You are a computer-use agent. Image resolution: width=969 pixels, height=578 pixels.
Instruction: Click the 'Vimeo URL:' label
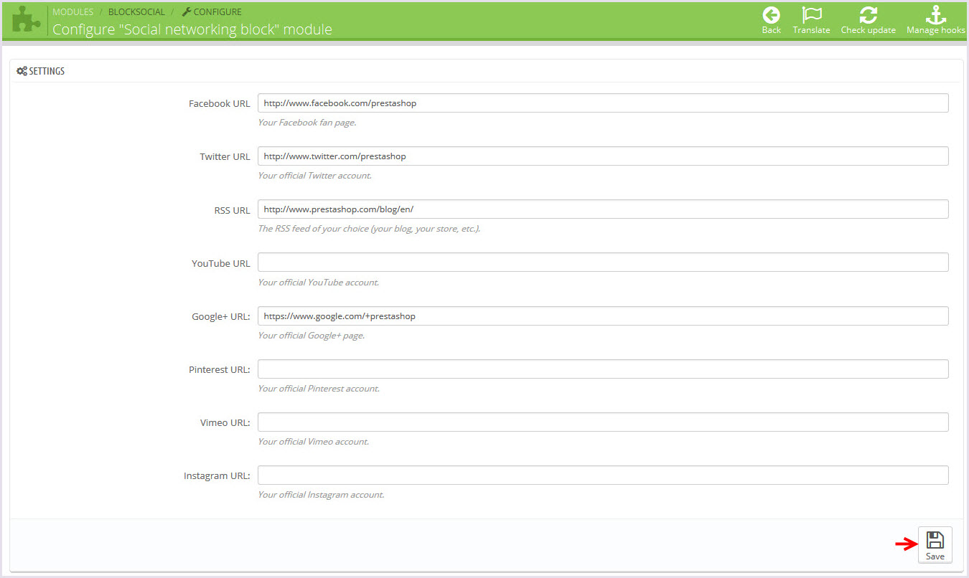225,422
